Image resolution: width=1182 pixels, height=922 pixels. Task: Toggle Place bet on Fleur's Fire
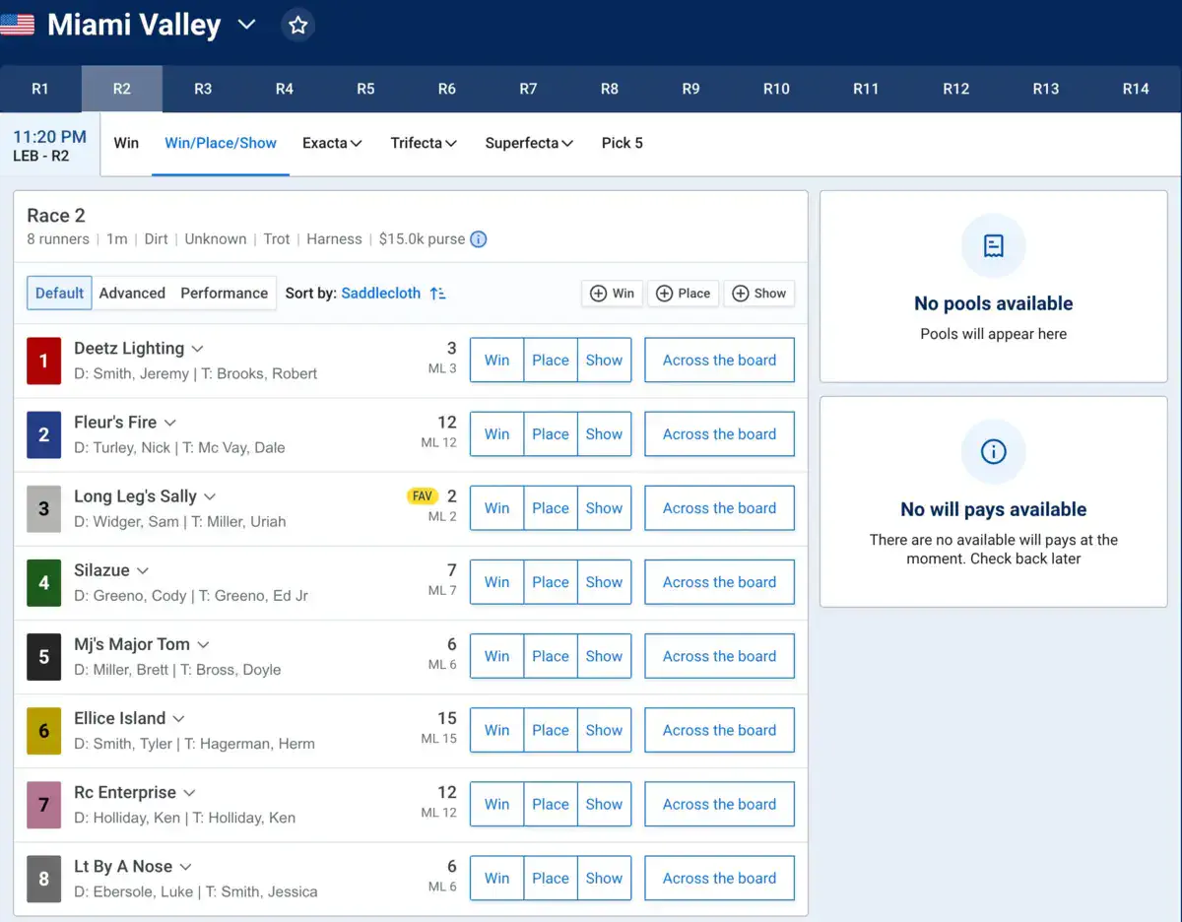(551, 434)
